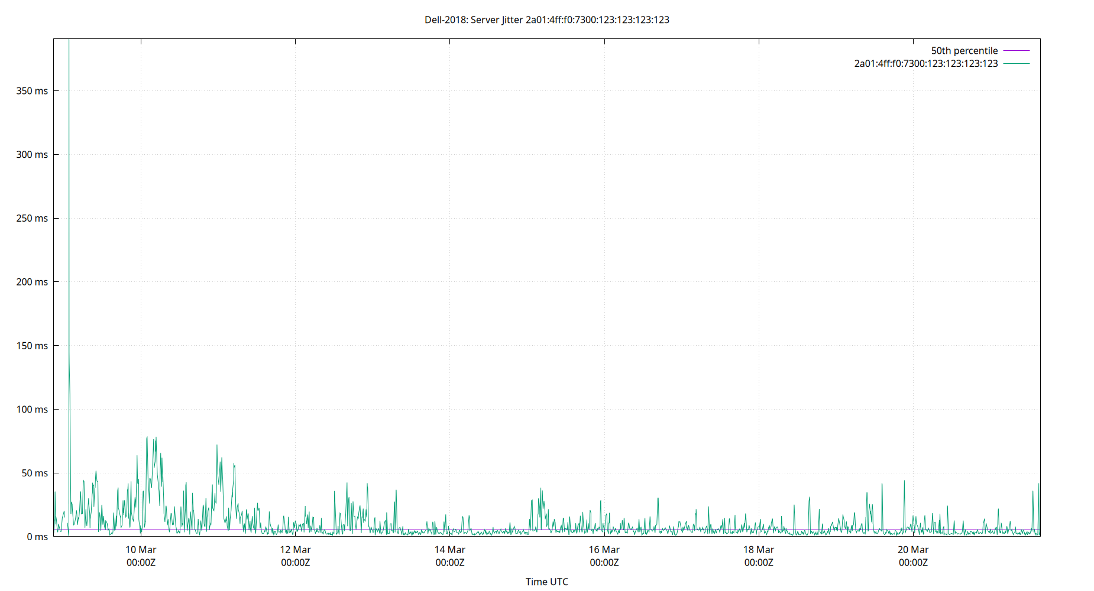Click the flat purple median line

coord(414,530)
